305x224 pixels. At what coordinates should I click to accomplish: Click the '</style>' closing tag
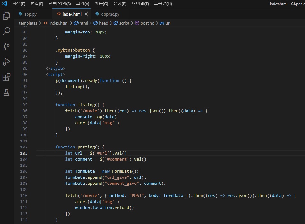point(56,68)
